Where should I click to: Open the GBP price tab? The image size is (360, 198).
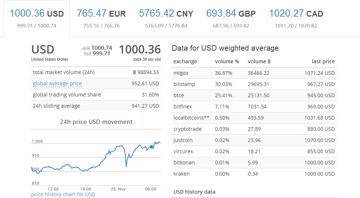point(231,18)
